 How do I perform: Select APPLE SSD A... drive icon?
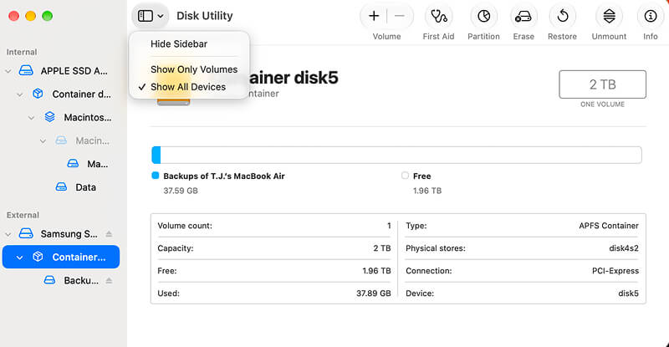coord(26,70)
